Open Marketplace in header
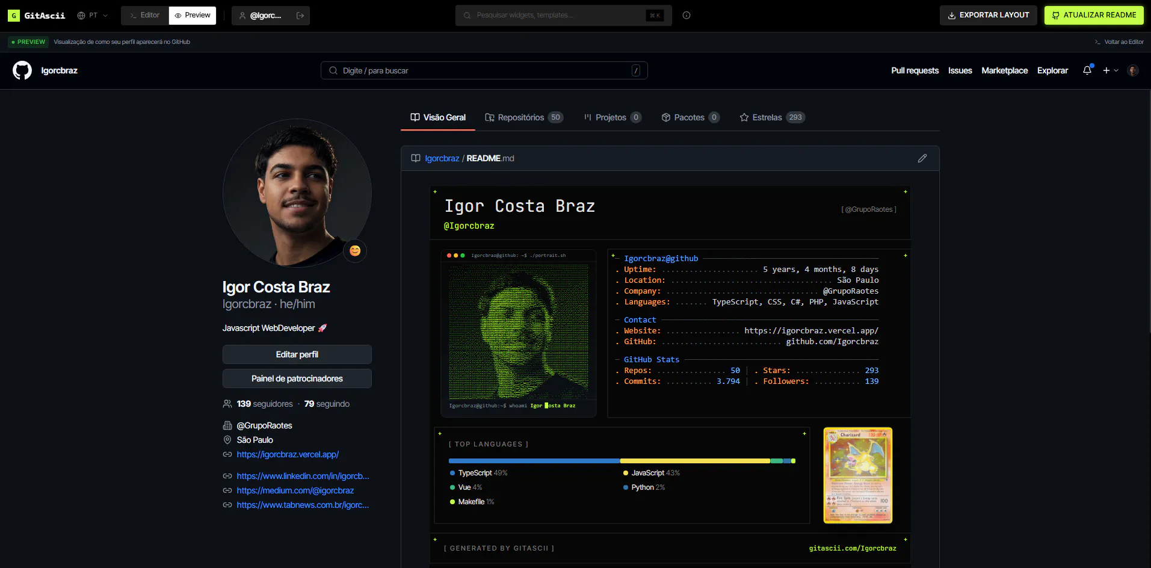Image resolution: width=1151 pixels, height=568 pixels. click(1004, 71)
